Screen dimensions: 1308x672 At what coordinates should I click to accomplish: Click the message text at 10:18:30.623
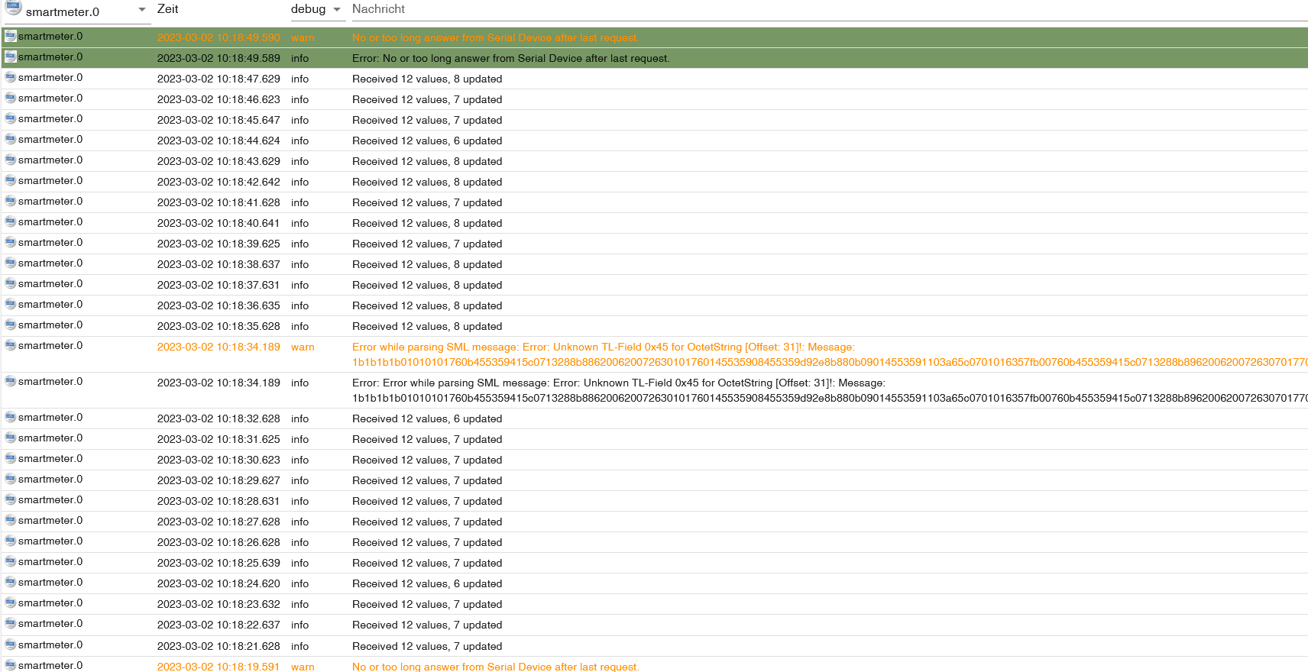pos(427,460)
